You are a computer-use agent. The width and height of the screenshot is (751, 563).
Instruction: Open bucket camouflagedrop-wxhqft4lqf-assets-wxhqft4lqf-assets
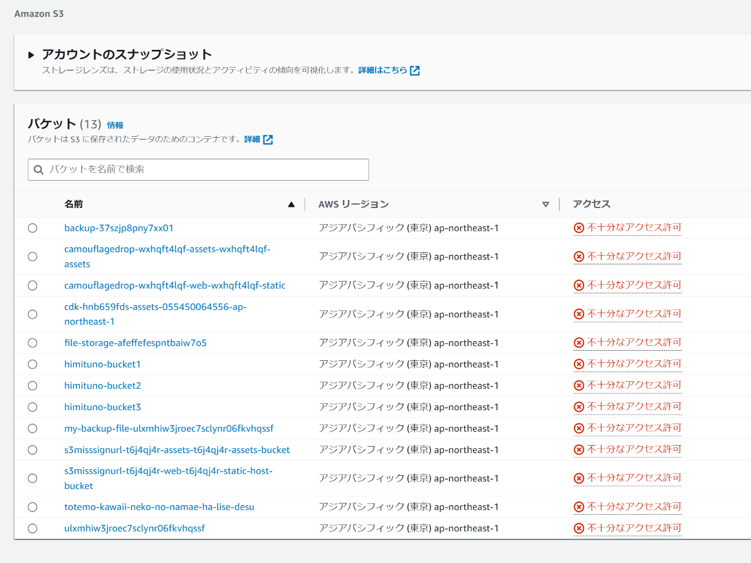tap(167, 256)
